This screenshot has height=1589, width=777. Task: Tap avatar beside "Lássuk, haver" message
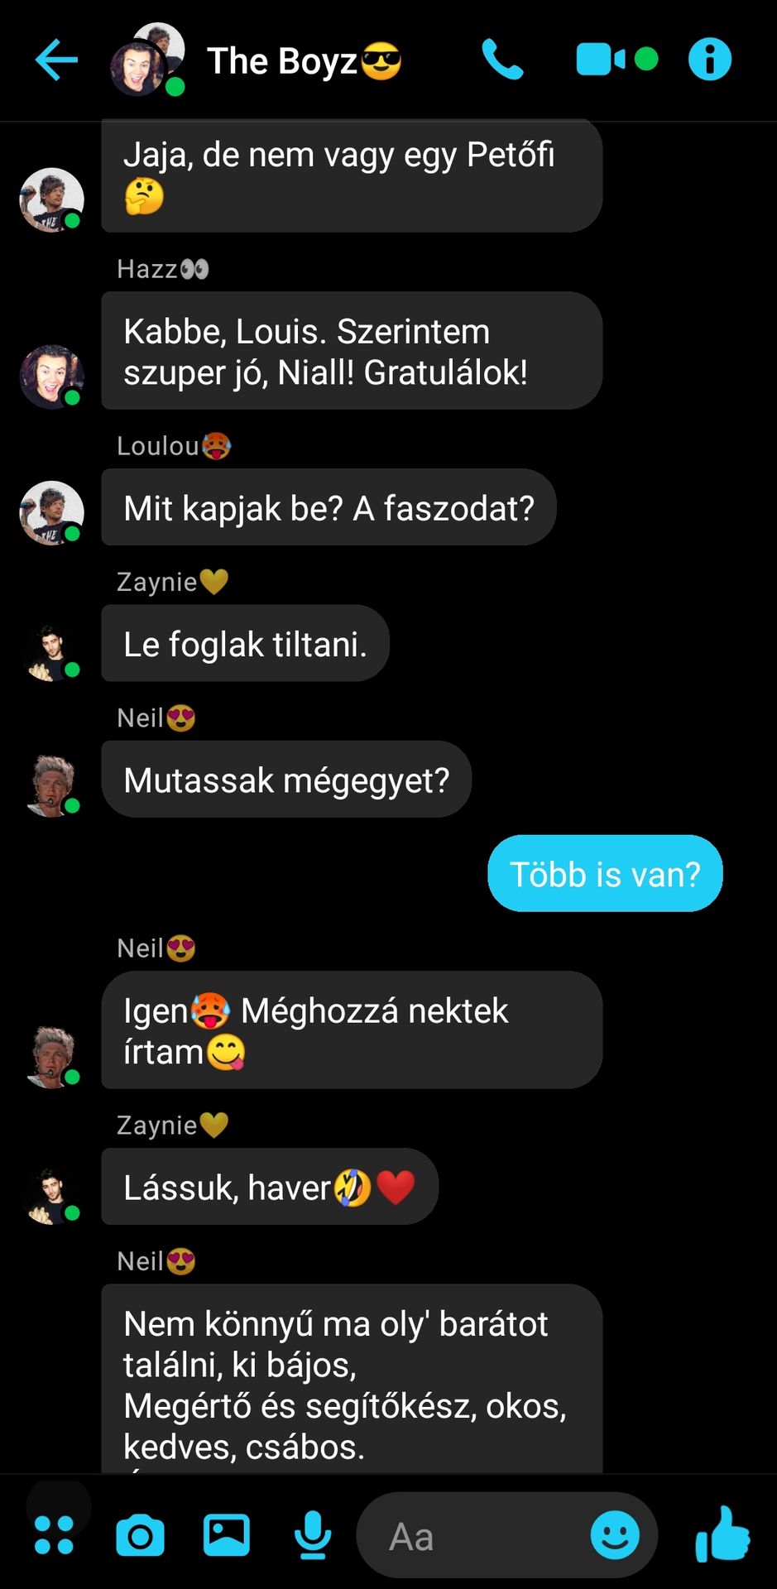(51, 1193)
